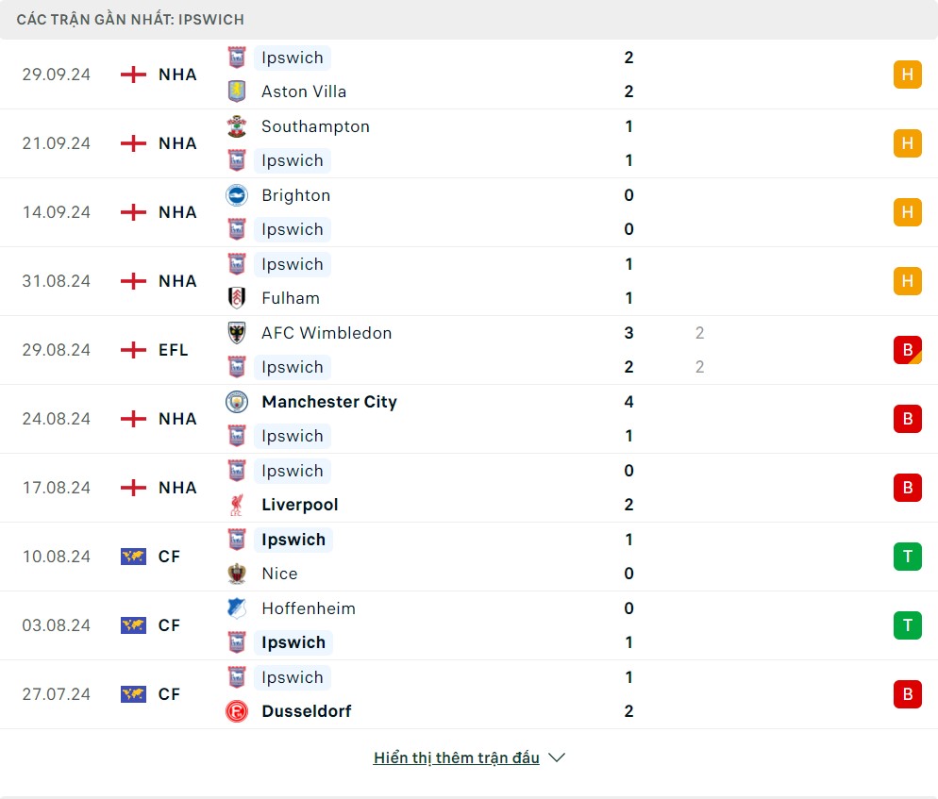The height and width of the screenshot is (799, 938).
Task: Click the Hoffenheim club crest icon
Action: point(236,608)
